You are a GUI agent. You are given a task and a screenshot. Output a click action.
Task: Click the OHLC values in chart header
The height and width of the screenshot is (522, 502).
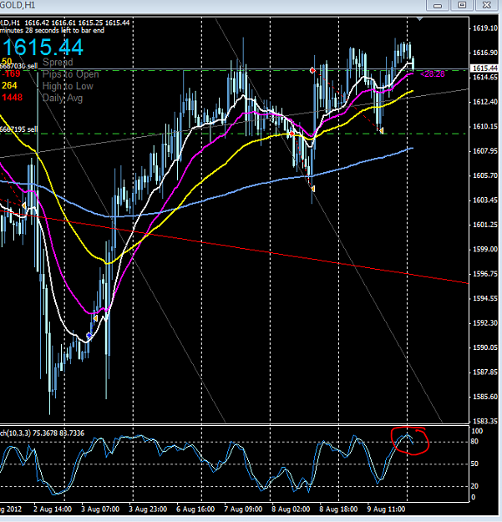77,23
